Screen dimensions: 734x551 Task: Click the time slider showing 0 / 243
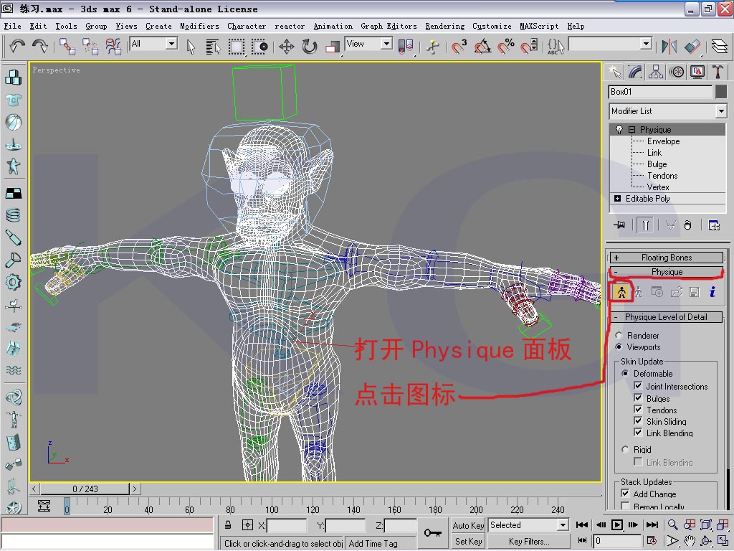tap(85, 489)
